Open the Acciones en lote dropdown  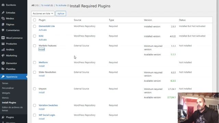(x=43, y=14)
